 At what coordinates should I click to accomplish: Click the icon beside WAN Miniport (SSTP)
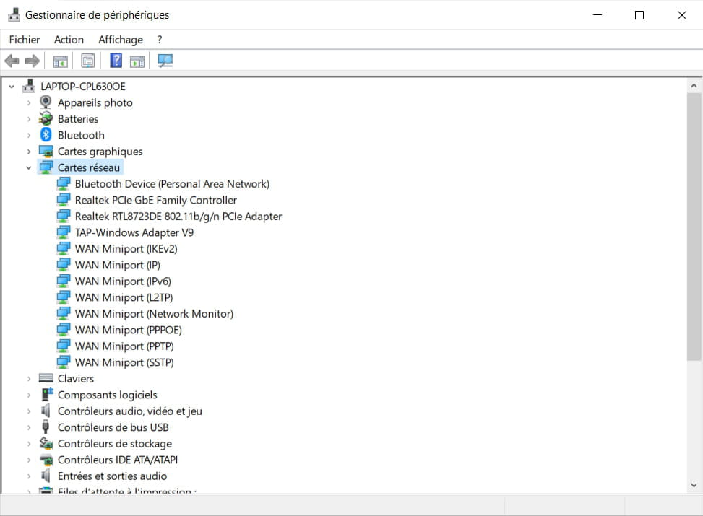[x=63, y=362]
